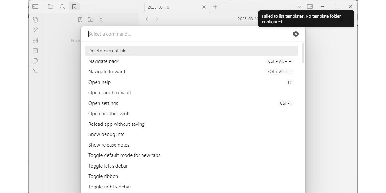Create new canvas via ribbon icon
The image size is (386, 193).
tap(35, 40)
